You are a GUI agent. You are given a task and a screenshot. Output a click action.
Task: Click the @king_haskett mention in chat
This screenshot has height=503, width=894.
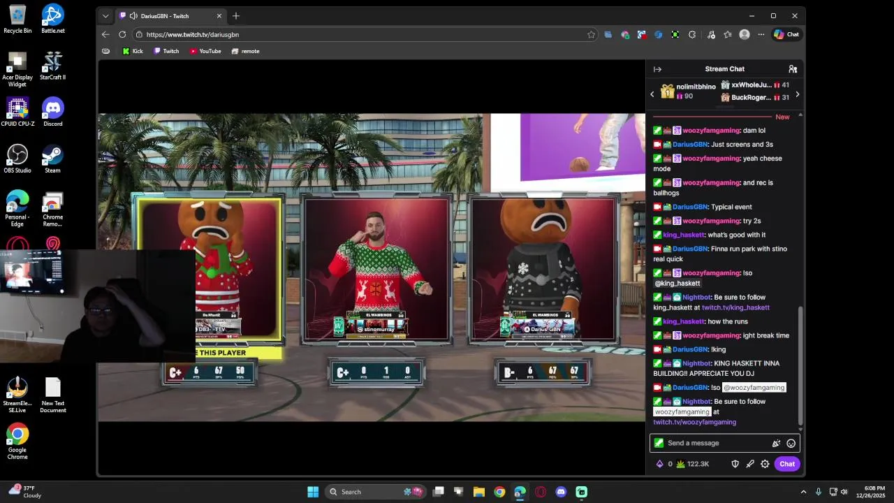677,284
